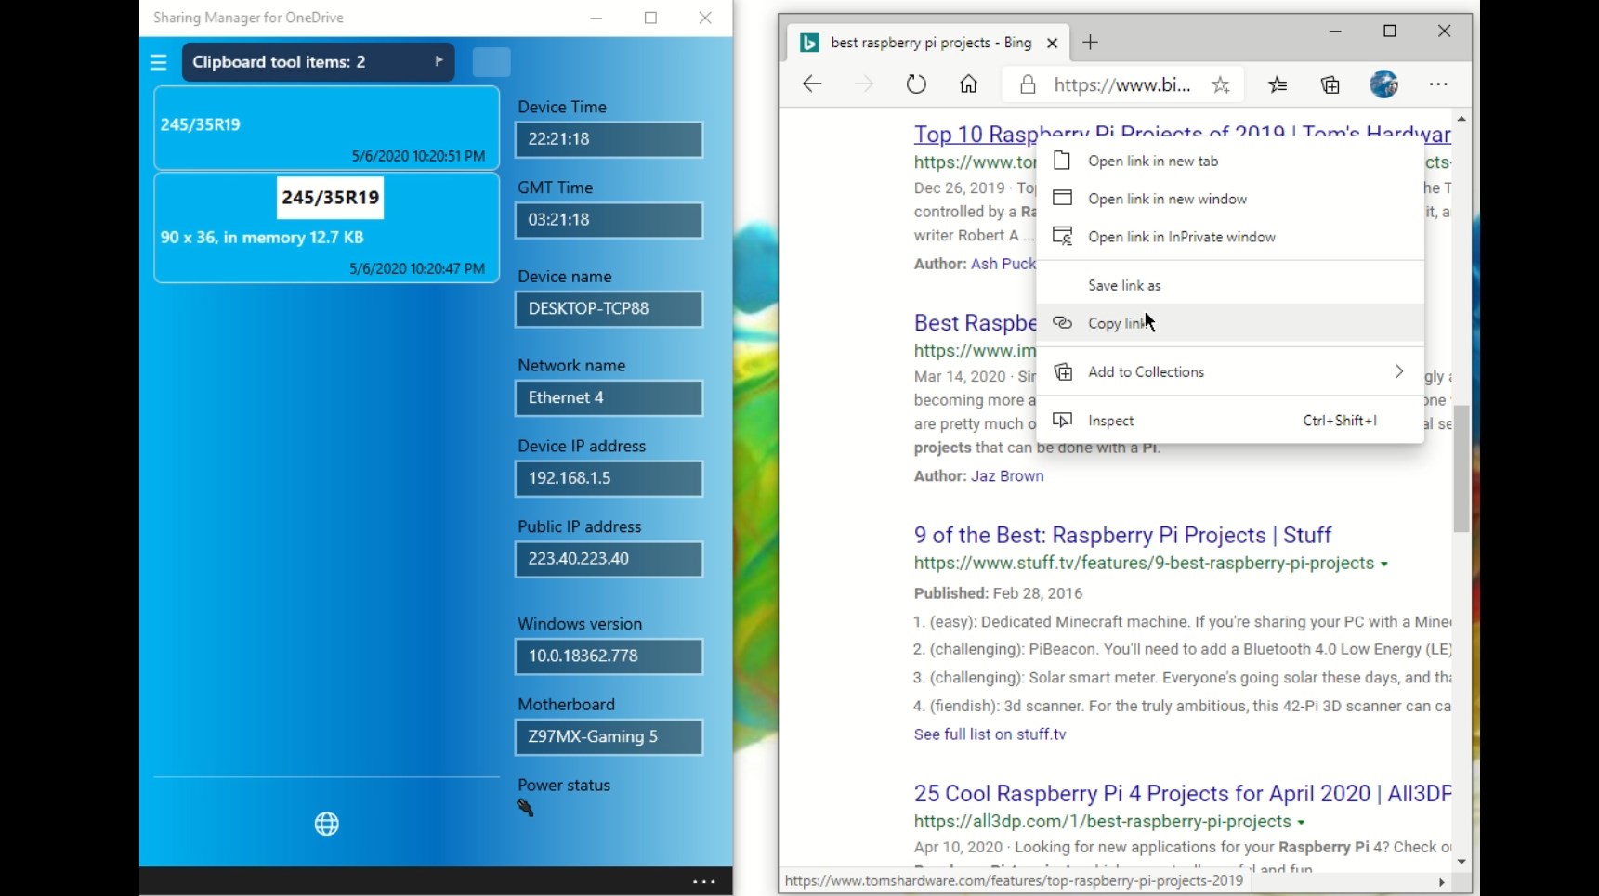The width and height of the screenshot is (1599, 896).
Task: Click the GMT Time field
Action: 609,220
